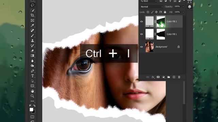Image resolution: width=218 pixels, height=122 pixels.
Task: Delete layer with trash icon
Action: click(x=179, y=77)
